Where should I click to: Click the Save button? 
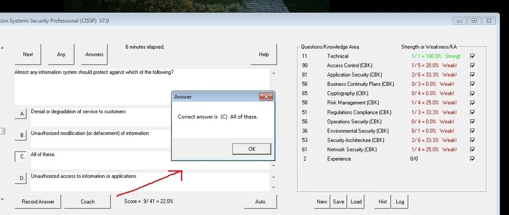(339, 202)
